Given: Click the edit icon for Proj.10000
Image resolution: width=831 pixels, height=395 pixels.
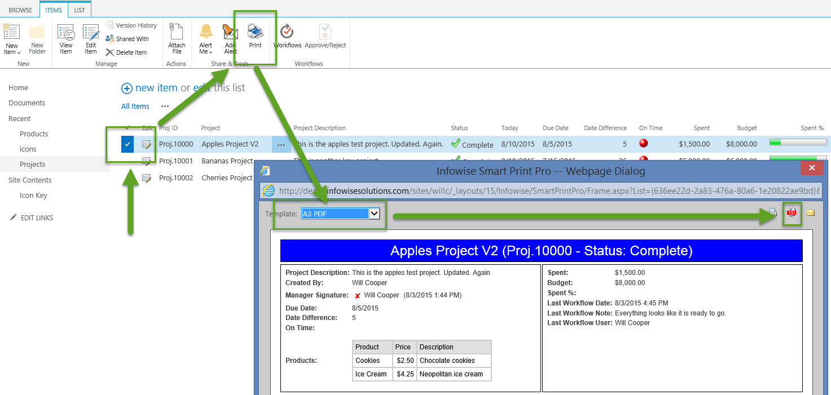Looking at the screenshot, I should pyautogui.click(x=147, y=144).
